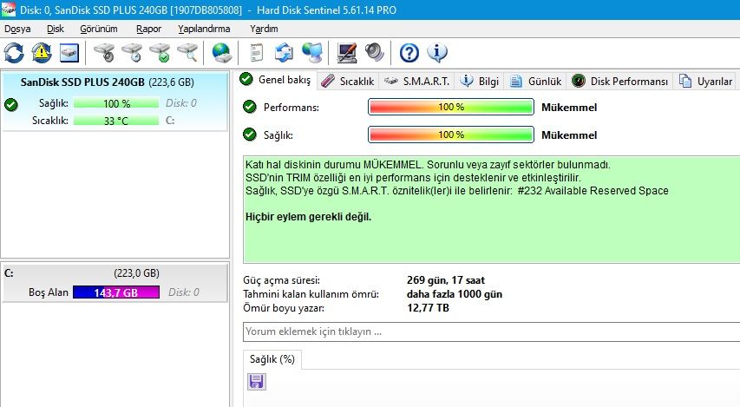Open the Görünüm menu
Viewport: 740px width, 407px height.
pos(99,29)
